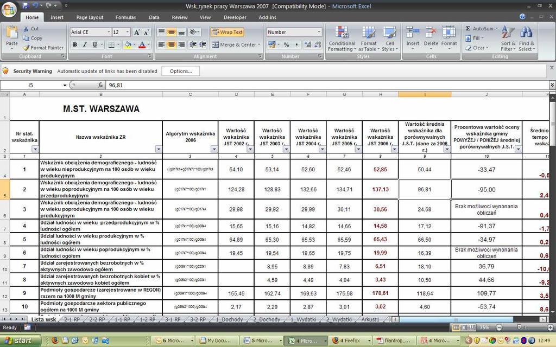Click the Copy command
Image resolution: width=556 pixels, height=347 pixels.
click(x=33, y=38)
